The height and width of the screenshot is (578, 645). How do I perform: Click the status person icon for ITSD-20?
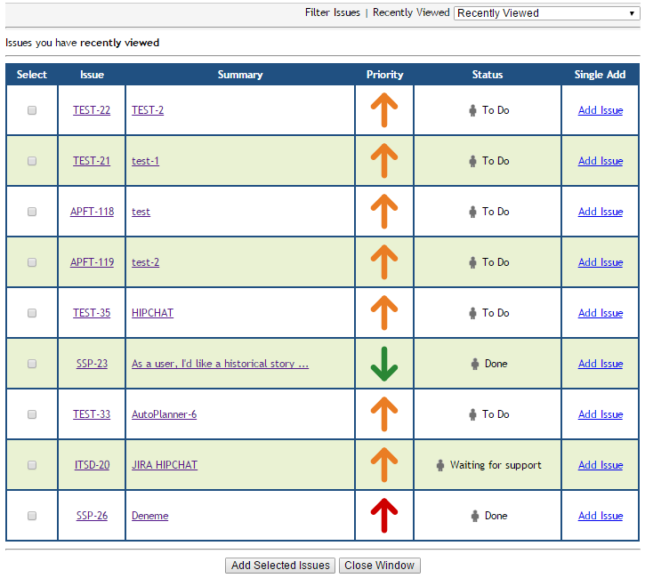point(440,465)
